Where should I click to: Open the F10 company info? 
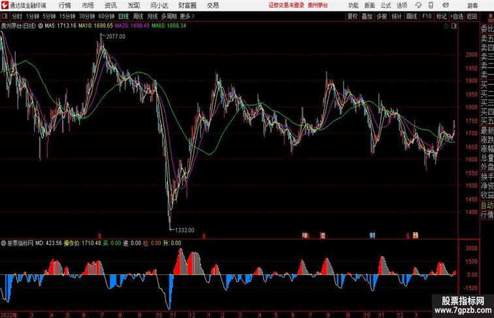427,16
